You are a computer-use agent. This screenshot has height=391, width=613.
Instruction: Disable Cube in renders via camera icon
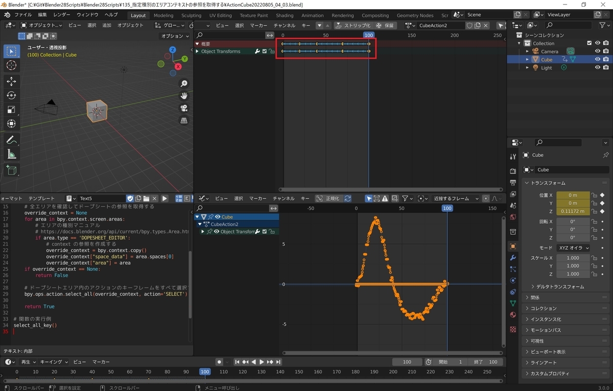pyautogui.click(x=605, y=59)
